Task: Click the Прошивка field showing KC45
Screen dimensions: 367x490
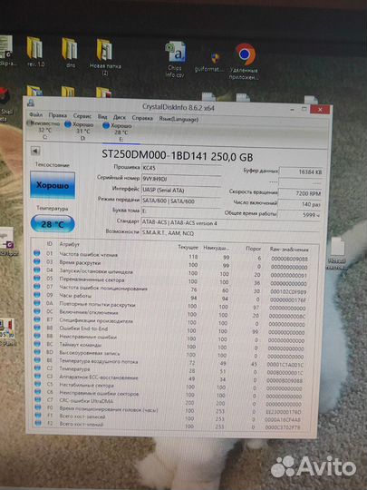Action: point(181,168)
